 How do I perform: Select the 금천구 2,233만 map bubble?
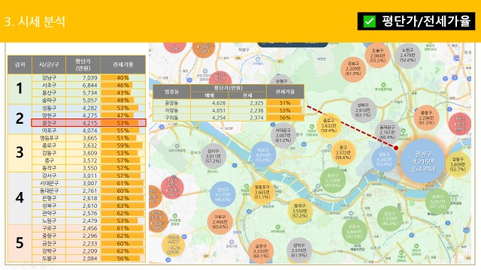(x=261, y=251)
